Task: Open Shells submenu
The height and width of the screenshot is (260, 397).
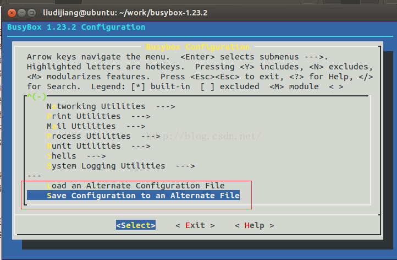Action: tap(76, 156)
